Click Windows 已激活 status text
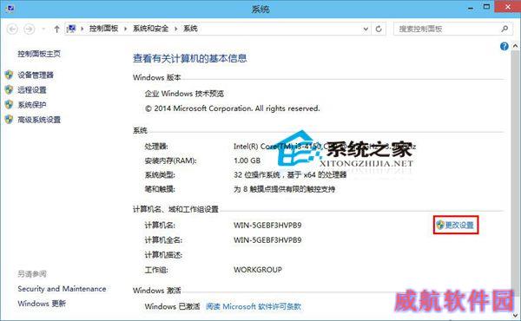The height and width of the screenshot is (321, 521). [x=173, y=306]
